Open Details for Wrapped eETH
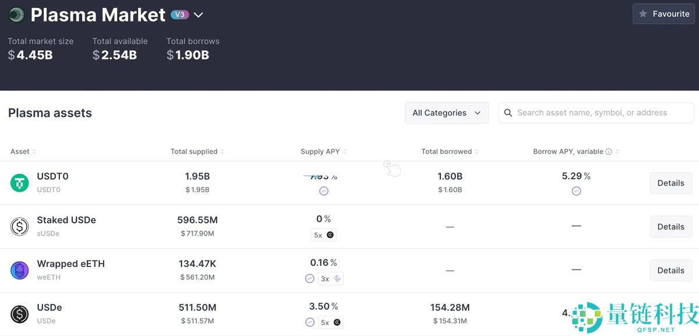 670,270
